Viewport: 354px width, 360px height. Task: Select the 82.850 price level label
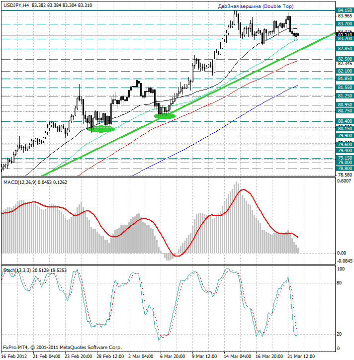tap(345, 49)
